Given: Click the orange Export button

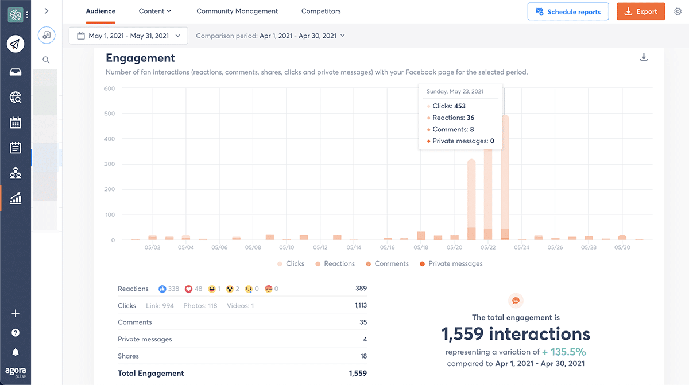Looking at the screenshot, I should click(640, 11).
